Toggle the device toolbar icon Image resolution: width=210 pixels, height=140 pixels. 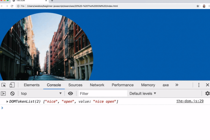click(x=12, y=85)
